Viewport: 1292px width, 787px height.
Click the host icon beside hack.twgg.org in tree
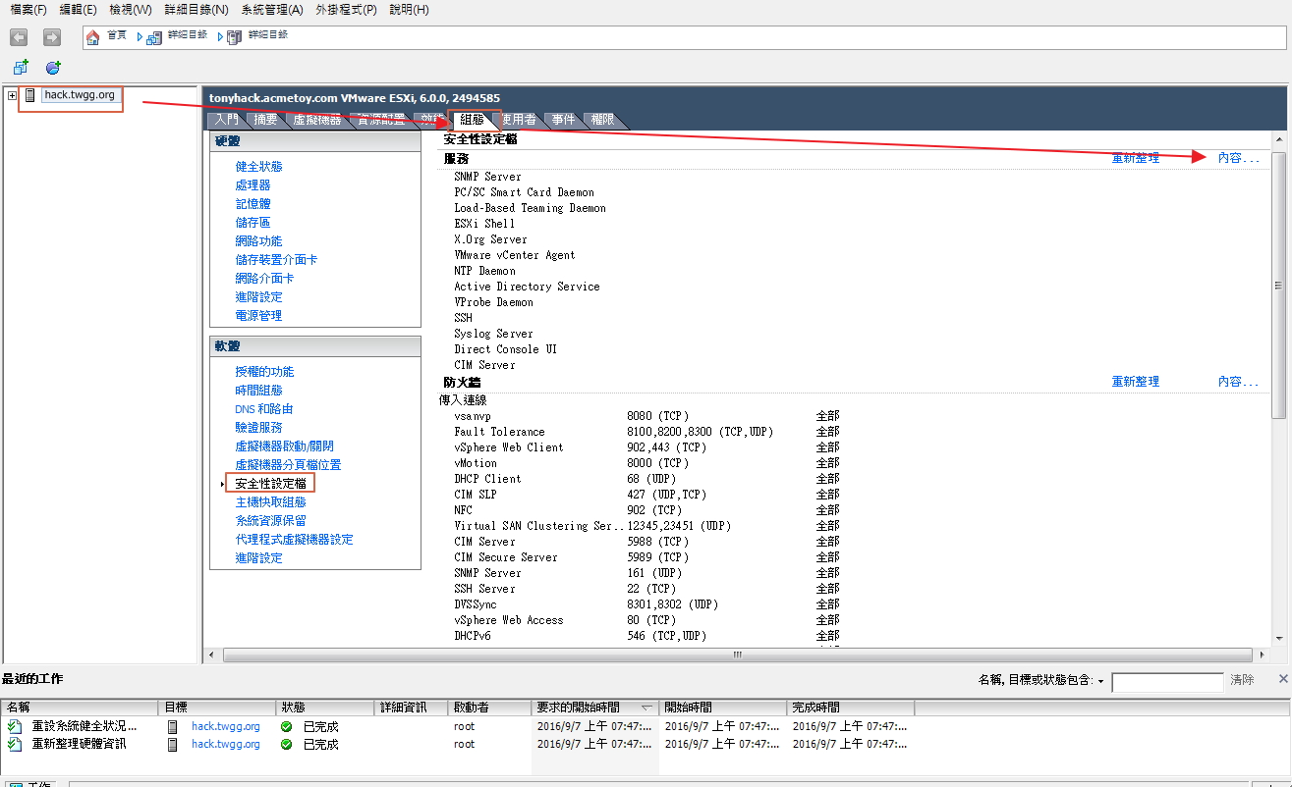(30, 95)
